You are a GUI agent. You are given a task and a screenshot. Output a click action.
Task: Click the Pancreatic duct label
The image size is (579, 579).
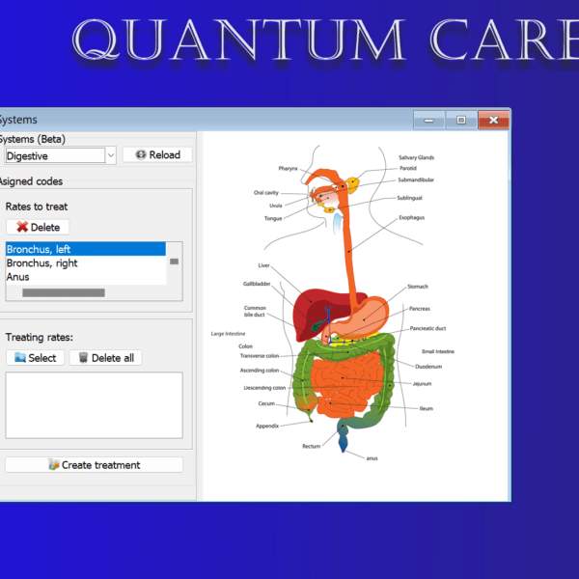pyautogui.click(x=427, y=328)
